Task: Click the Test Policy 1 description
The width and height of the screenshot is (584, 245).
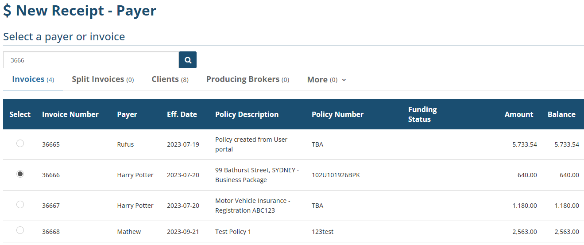Action: point(233,232)
